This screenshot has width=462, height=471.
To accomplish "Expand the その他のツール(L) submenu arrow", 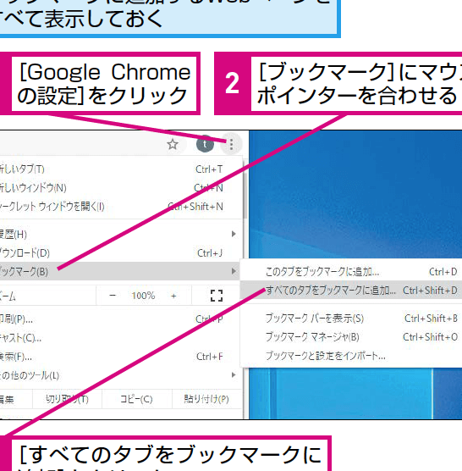I will 234,374.
